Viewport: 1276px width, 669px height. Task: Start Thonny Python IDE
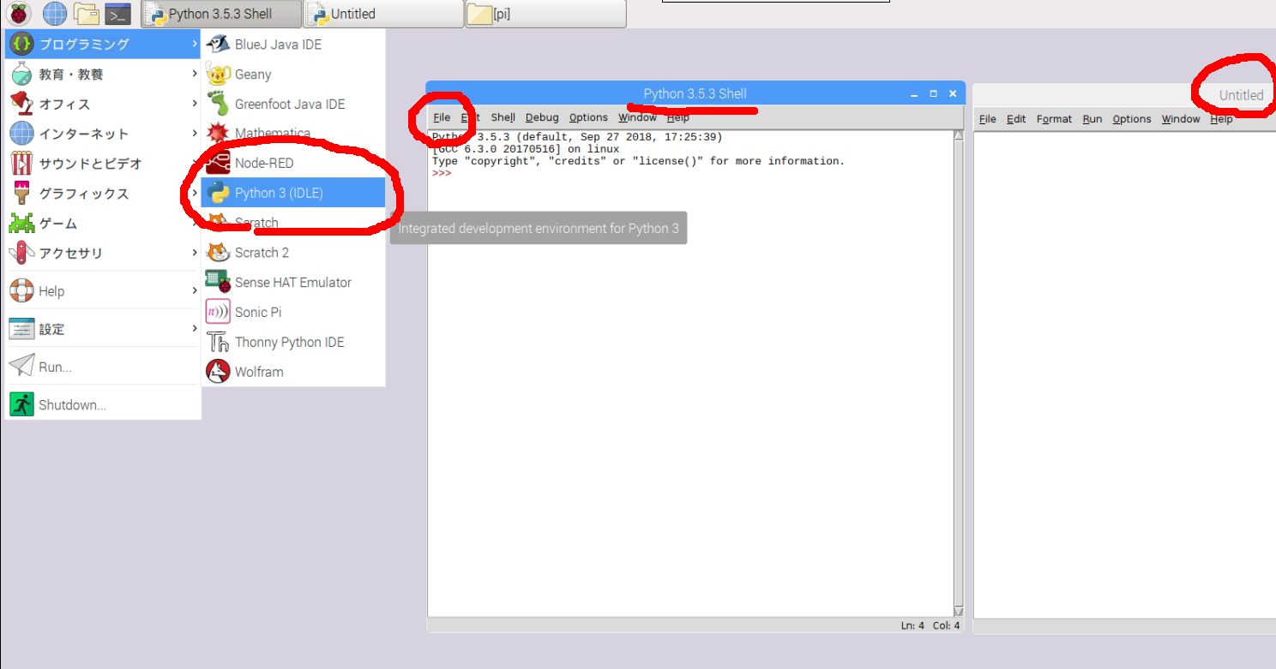(x=289, y=342)
